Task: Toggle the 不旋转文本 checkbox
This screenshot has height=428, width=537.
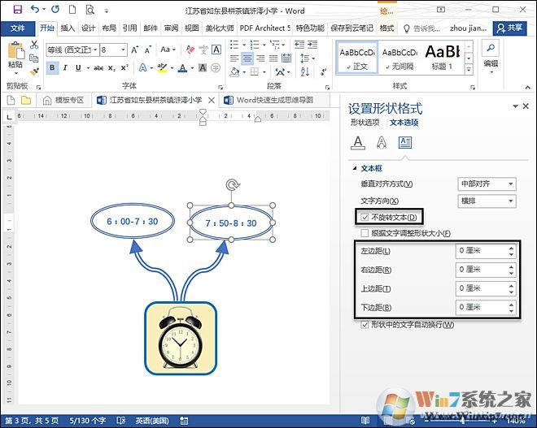Action: point(365,217)
